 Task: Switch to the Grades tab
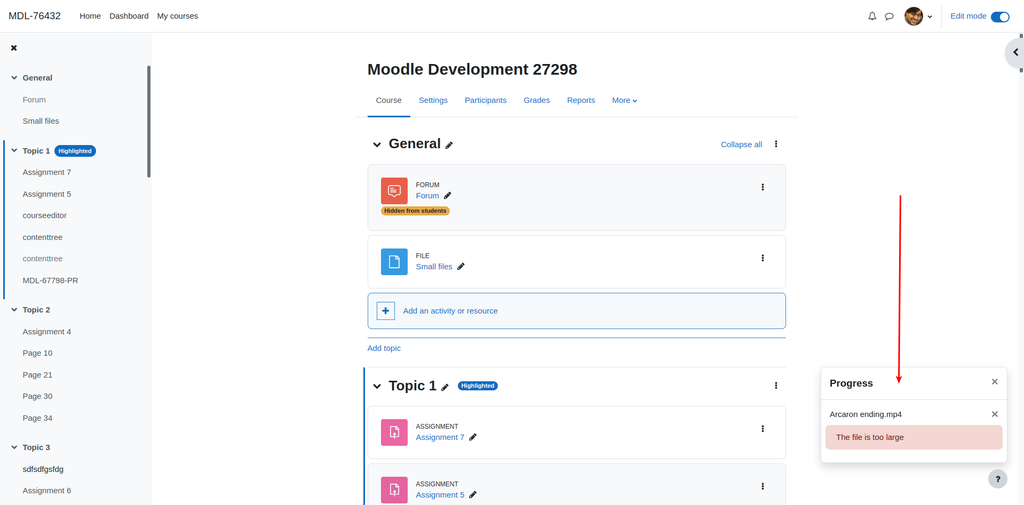point(537,100)
